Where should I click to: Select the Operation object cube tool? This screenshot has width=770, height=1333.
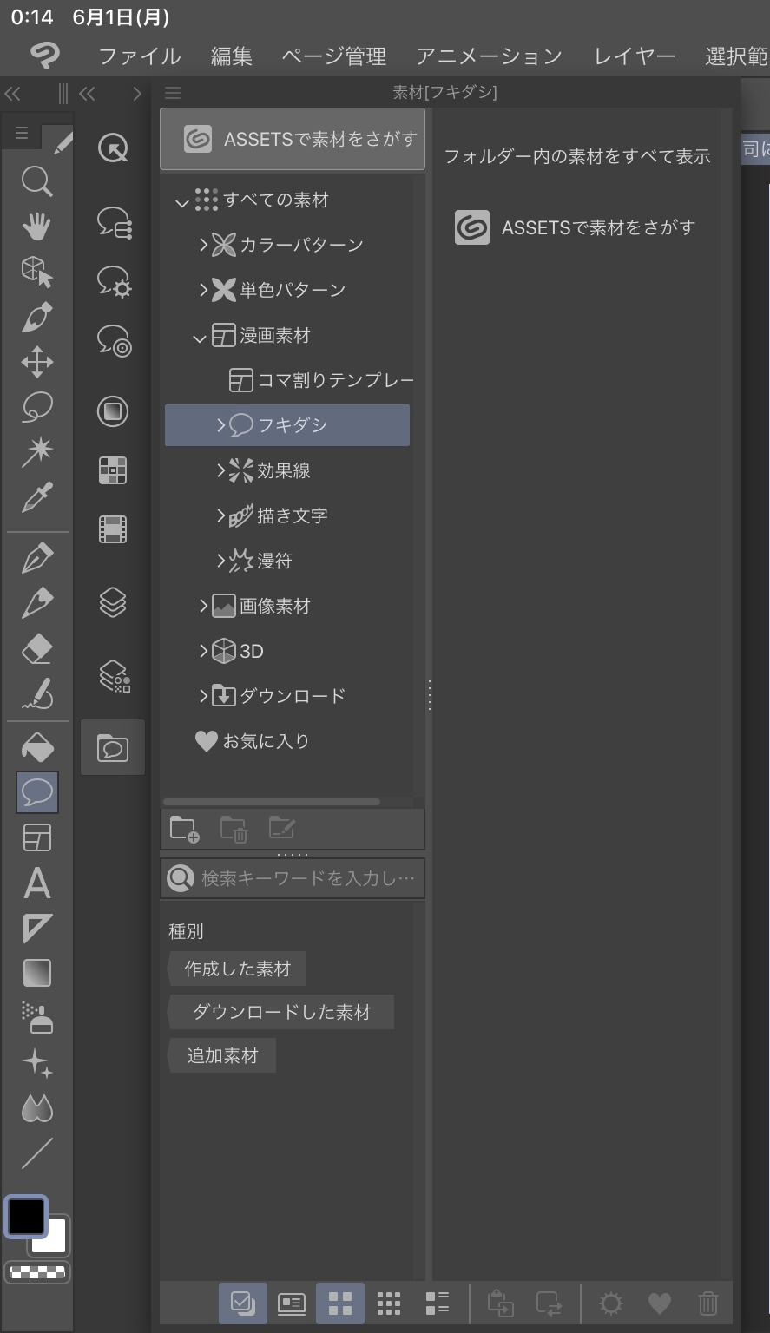point(36,272)
